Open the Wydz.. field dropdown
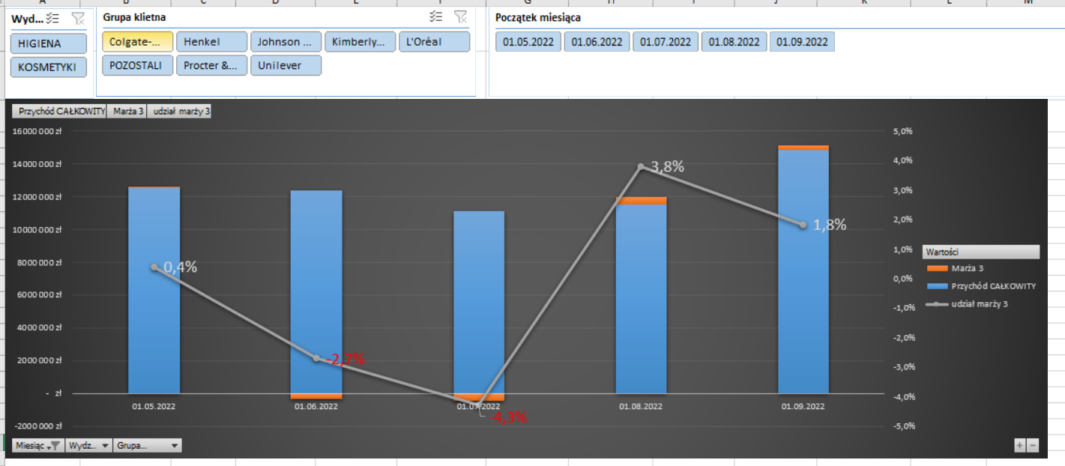1065x466 pixels. (89, 445)
